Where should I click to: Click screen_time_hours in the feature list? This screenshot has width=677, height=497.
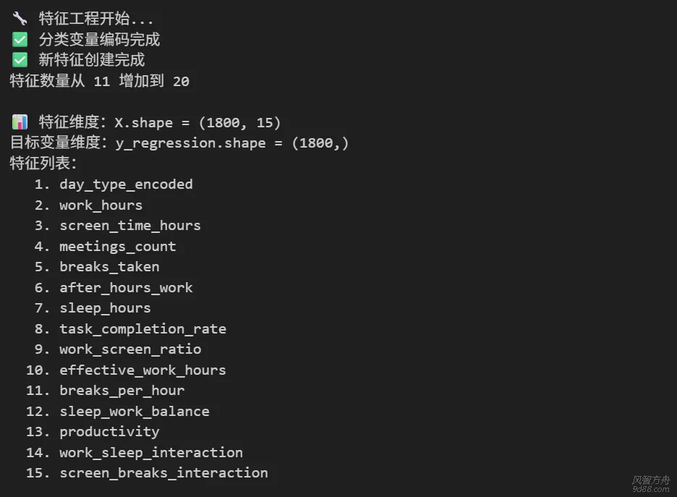pos(130,226)
